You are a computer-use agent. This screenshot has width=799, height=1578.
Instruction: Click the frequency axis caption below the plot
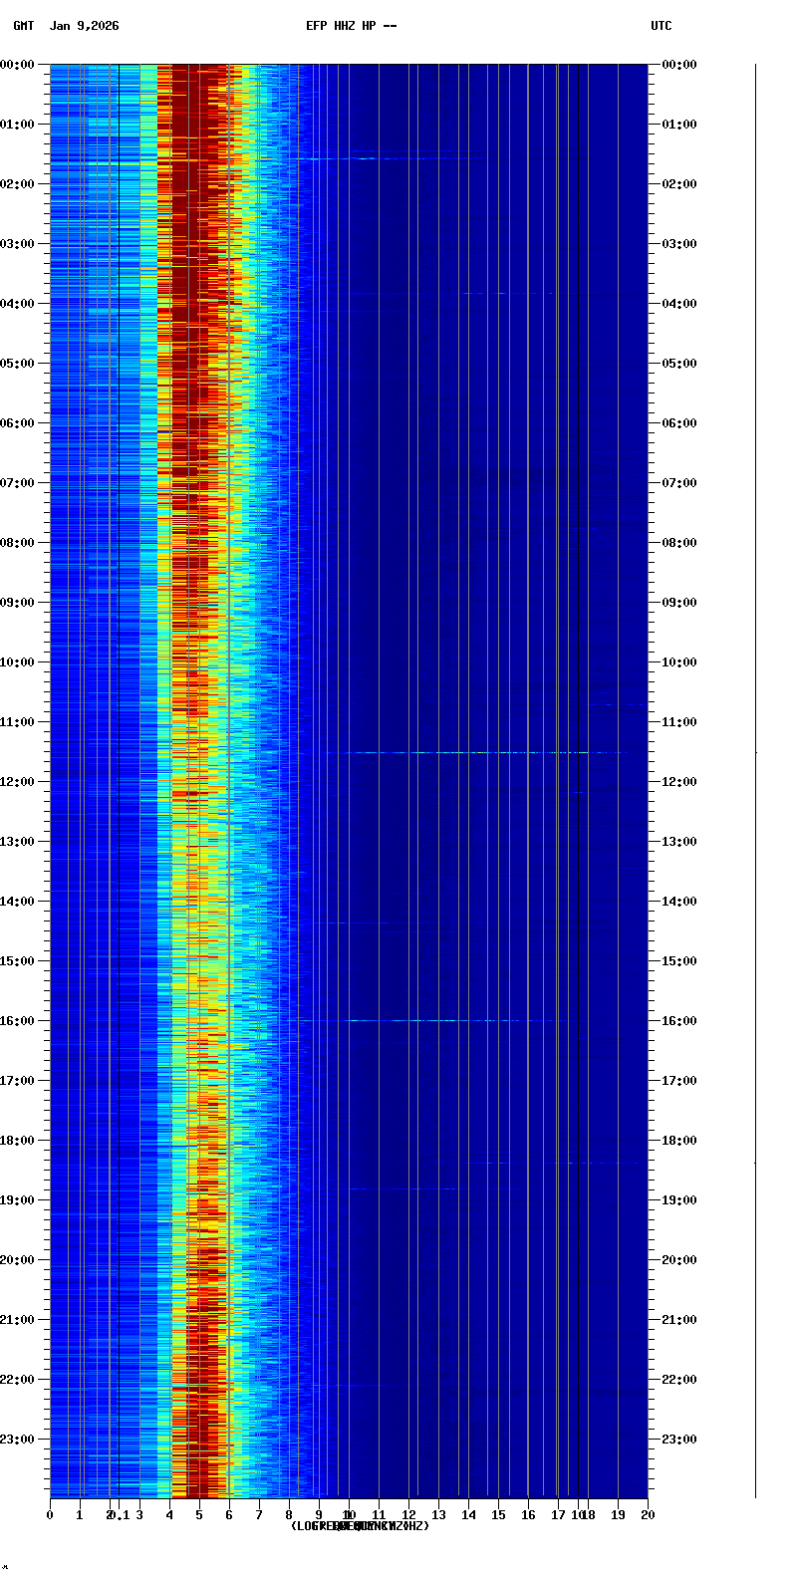click(x=360, y=1526)
